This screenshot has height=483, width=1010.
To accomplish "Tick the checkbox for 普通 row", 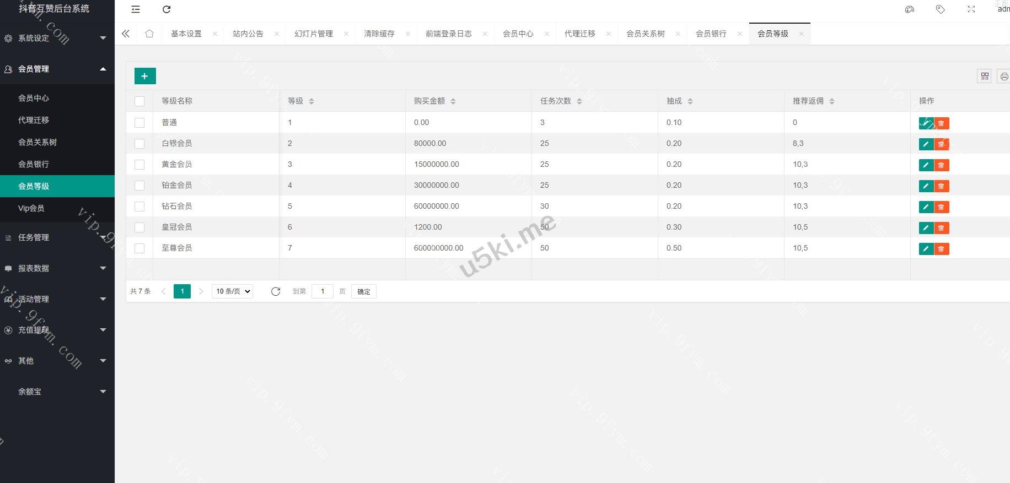I will [x=139, y=123].
